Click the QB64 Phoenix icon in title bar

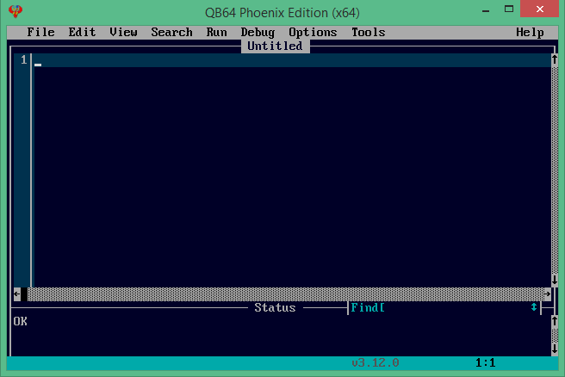[16, 11]
